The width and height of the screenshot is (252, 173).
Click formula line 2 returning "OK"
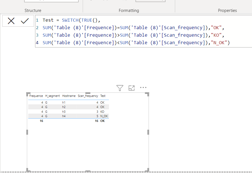click(x=133, y=28)
